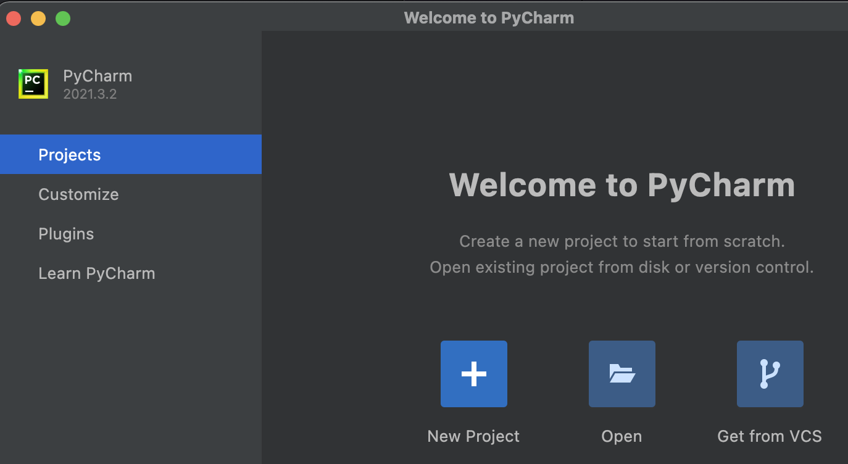Click the 'Open existing project from disk' line
The image size is (848, 464).
622,267
